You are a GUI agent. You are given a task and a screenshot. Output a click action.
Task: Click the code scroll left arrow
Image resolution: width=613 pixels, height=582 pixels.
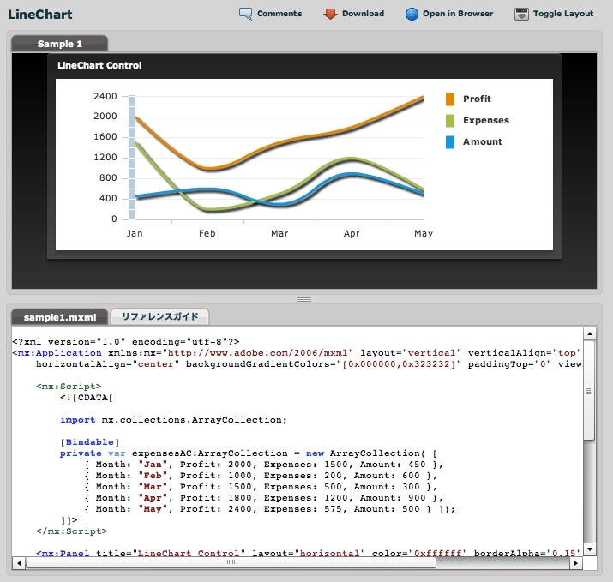click(18, 563)
